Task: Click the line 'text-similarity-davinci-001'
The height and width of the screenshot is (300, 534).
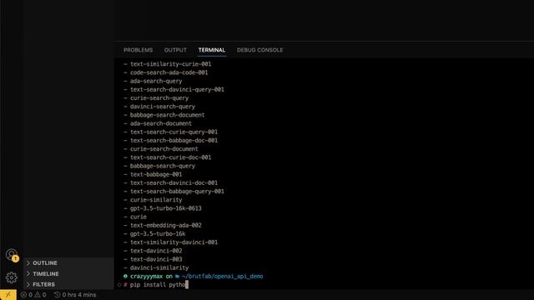Action: pyautogui.click(x=174, y=242)
